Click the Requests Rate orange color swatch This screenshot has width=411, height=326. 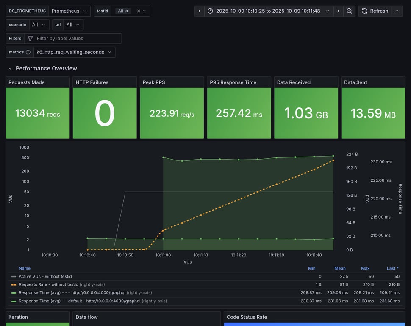pyautogui.click(x=14, y=284)
